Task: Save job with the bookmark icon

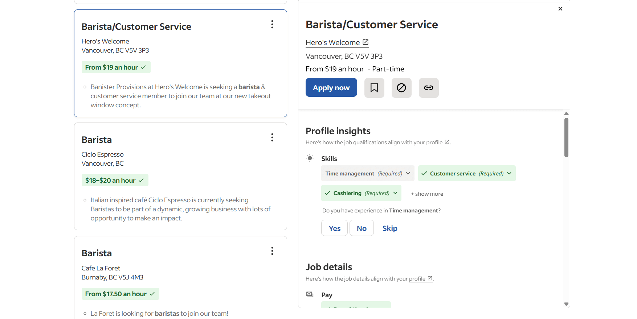Action: pyautogui.click(x=374, y=88)
